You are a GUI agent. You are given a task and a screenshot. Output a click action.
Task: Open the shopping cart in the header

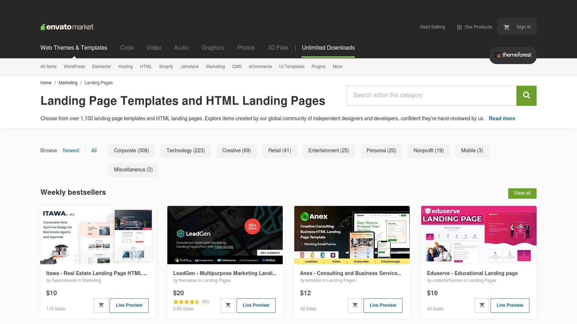(506, 27)
